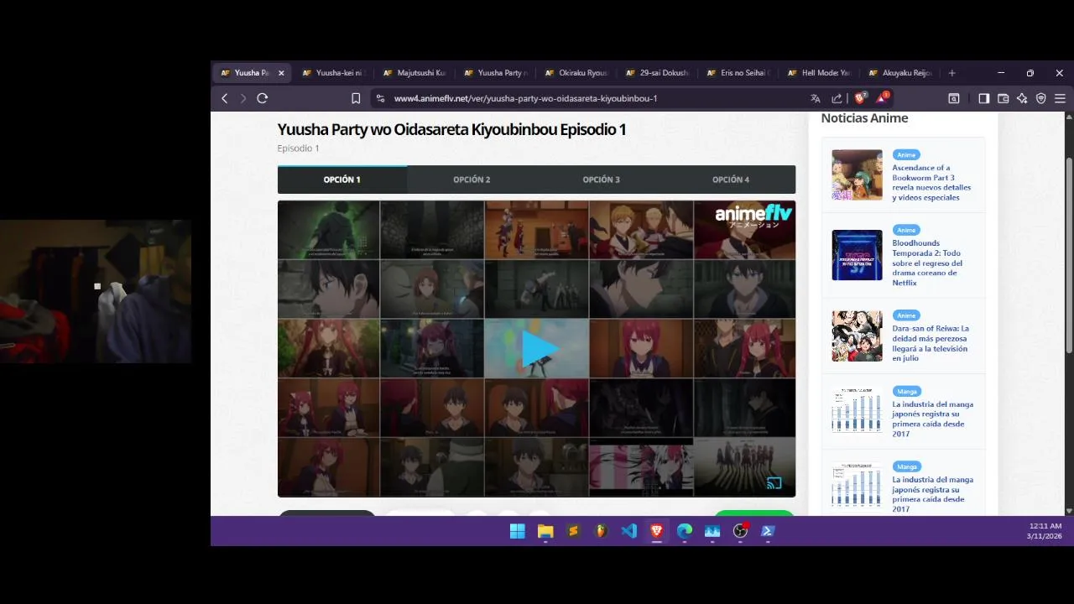Reload the animeflv page

point(263,98)
